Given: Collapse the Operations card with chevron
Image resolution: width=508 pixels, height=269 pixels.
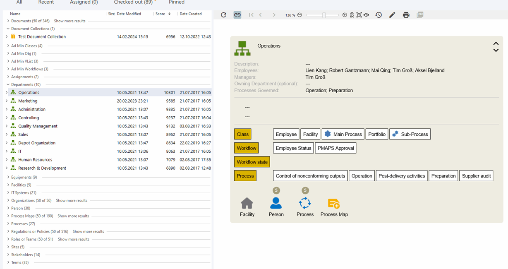Looking at the screenshot, I should point(496,43).
